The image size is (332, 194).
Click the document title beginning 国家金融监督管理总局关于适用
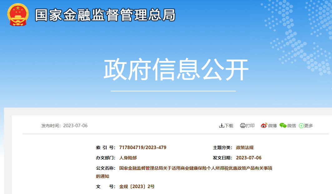[196, 168]
